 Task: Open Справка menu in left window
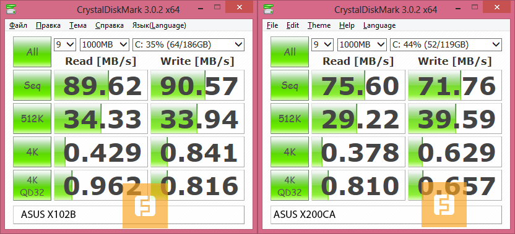click(110, 25)
